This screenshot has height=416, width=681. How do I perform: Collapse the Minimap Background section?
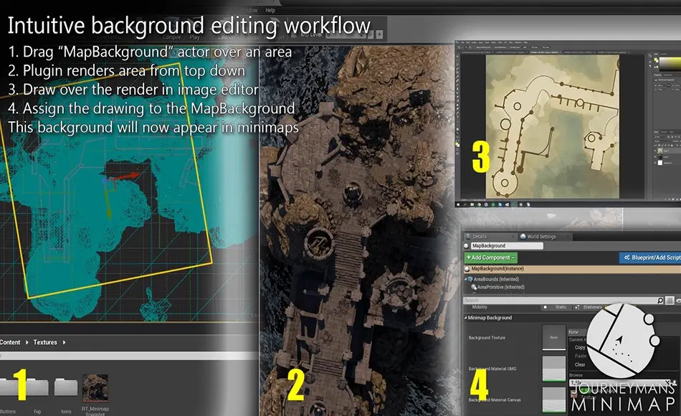click(x=465, y=318)
